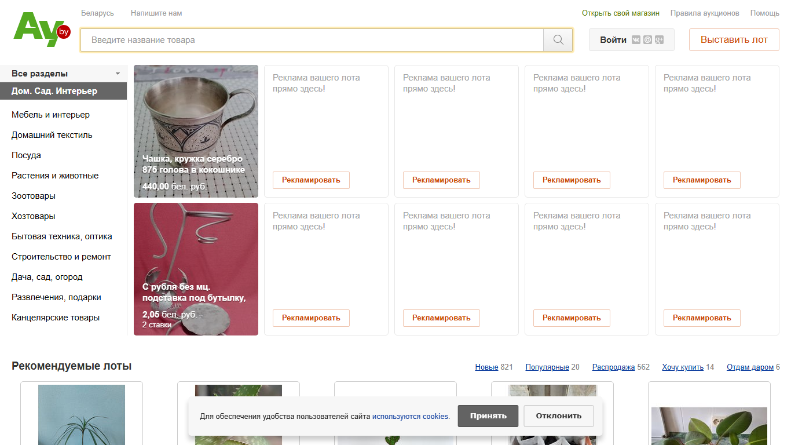Switch to the Новые lots tab
The image size is (791, 445).
[x=486, y=367]
